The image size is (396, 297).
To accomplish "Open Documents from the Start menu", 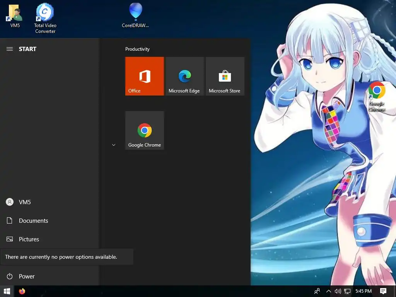I will [49, 220].
